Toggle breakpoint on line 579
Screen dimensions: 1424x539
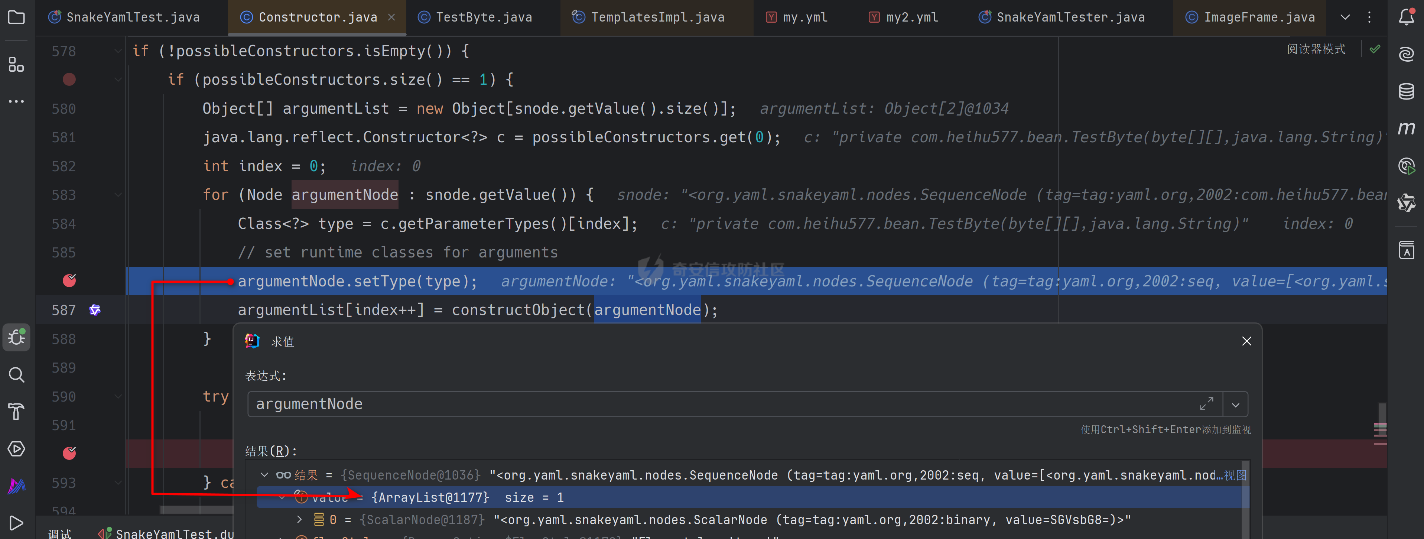pos(69,79)
